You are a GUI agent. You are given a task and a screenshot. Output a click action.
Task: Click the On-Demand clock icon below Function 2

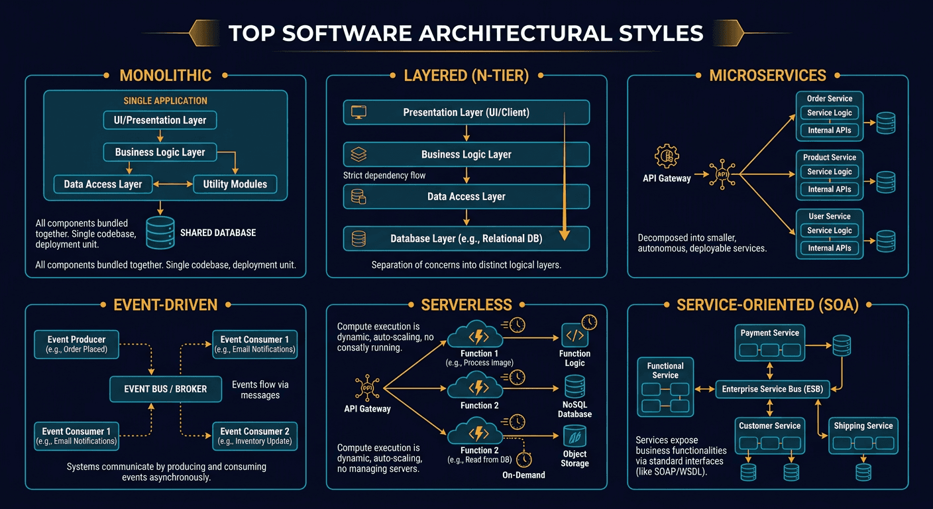pyautogui.click(x=523, y=459)
